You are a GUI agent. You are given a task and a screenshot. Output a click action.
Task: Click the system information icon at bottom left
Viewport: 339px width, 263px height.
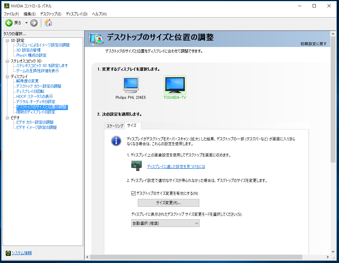(8, 253)
